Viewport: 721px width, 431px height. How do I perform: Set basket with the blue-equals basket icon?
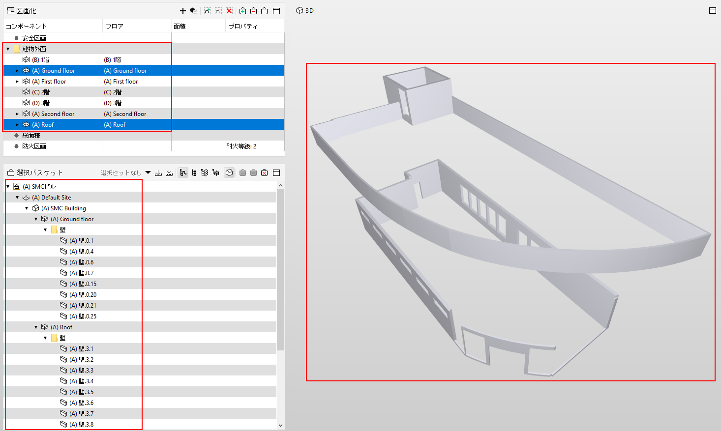coord(265,11)
